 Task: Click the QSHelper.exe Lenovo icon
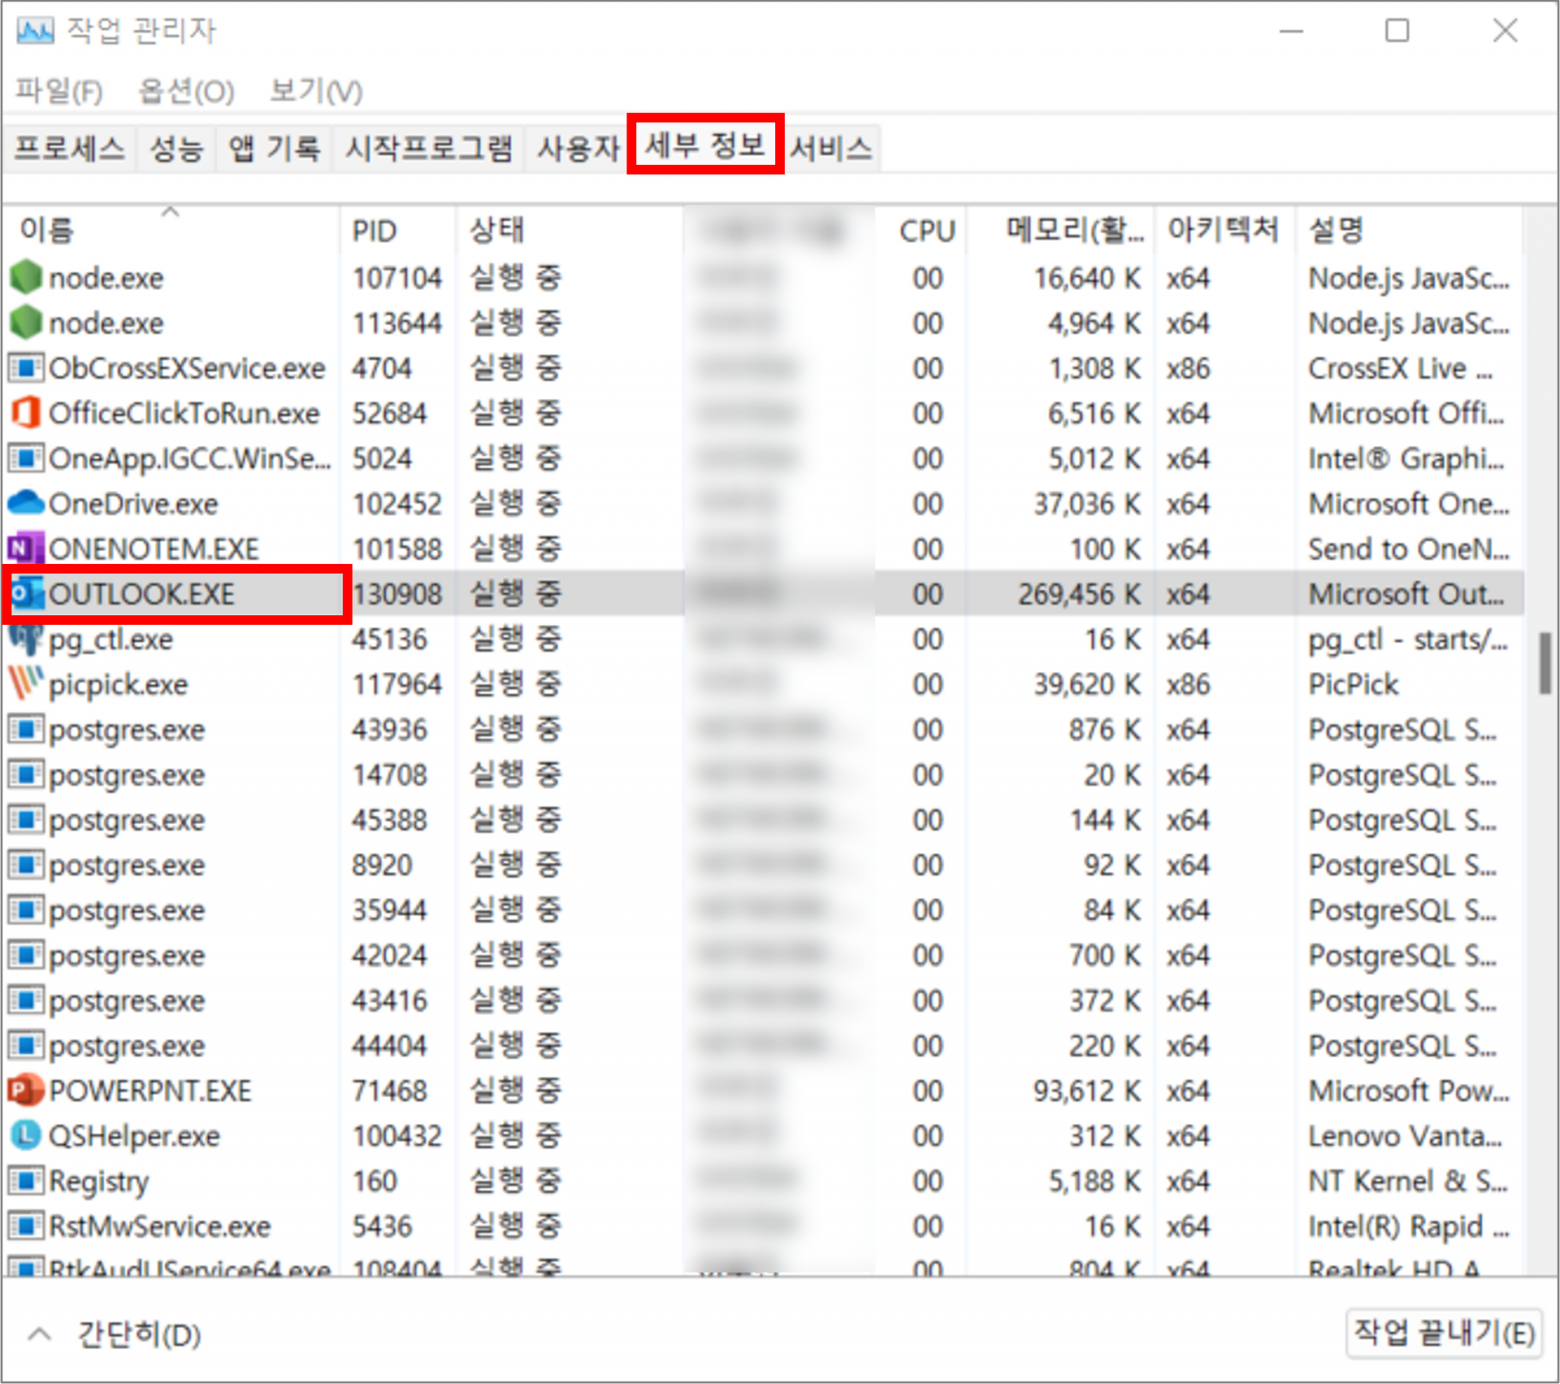coord(26,1135)
